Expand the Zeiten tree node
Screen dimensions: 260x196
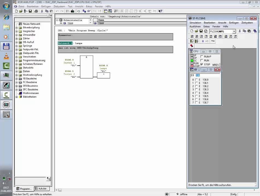(x=17, y=71)
